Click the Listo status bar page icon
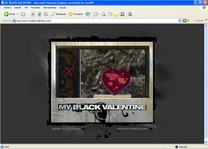 click(x=2, y=147)
